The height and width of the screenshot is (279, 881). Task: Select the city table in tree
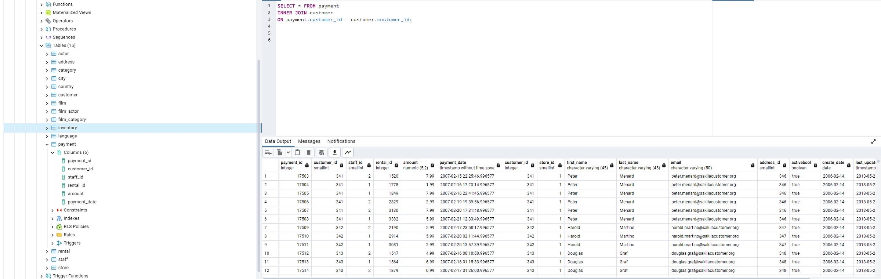(x=62, y=79)
